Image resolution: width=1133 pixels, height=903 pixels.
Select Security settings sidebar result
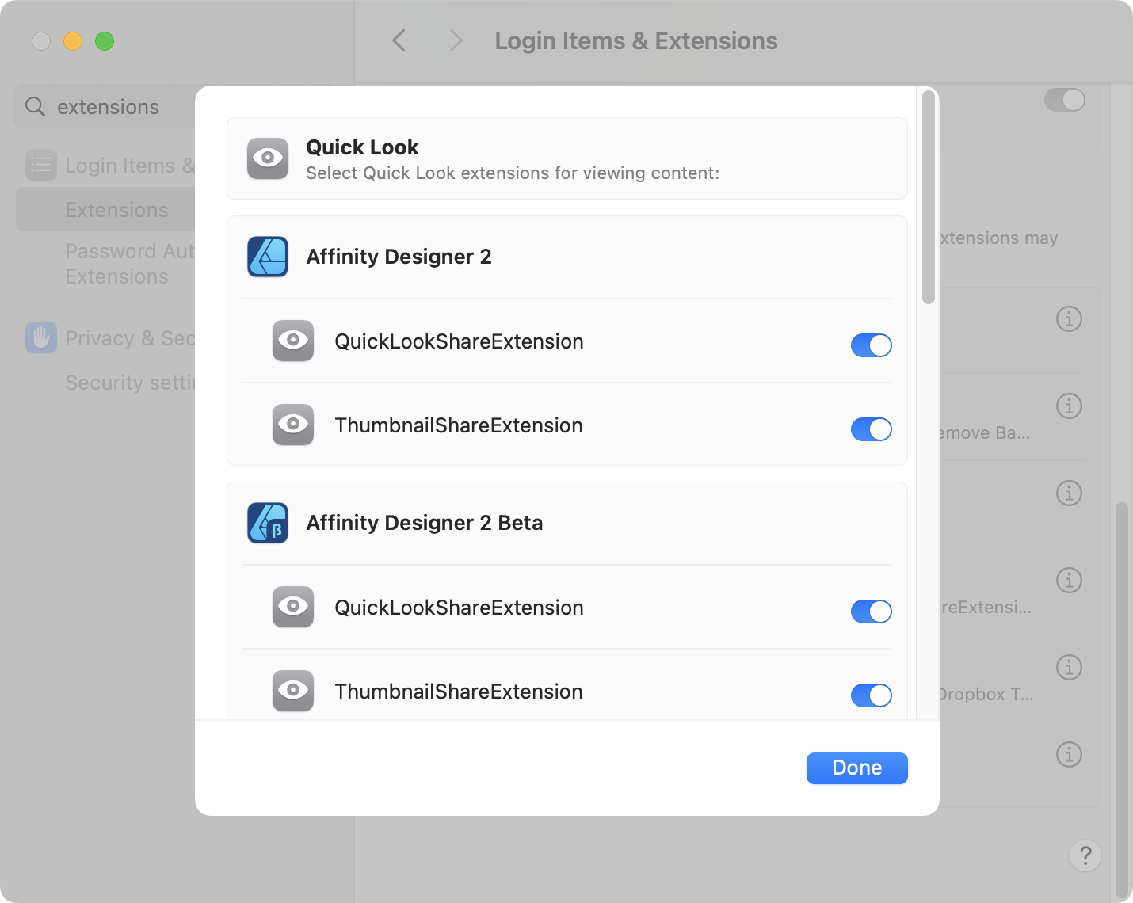130,383
